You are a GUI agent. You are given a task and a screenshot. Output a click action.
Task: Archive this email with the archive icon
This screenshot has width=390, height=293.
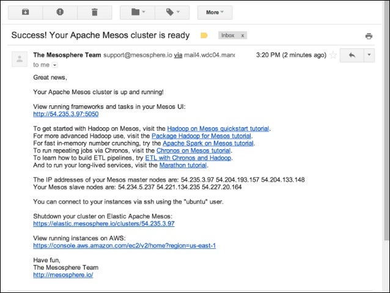[x=26, y=12]
